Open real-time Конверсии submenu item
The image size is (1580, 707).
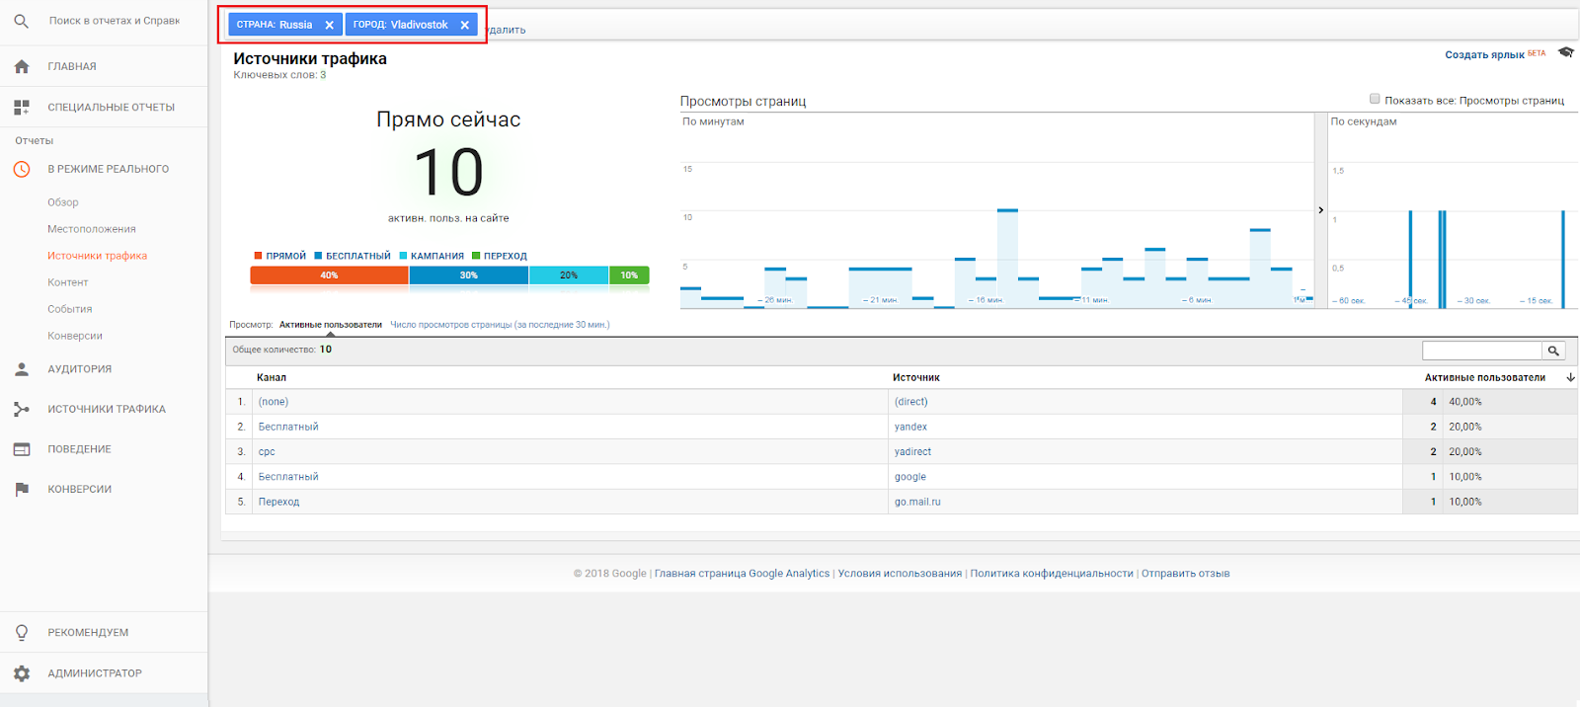75,336
